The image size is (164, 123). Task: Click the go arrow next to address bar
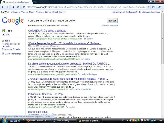pos(148,7)
